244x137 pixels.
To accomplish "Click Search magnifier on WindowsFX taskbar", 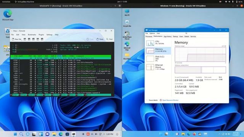I will coord(21,134).
